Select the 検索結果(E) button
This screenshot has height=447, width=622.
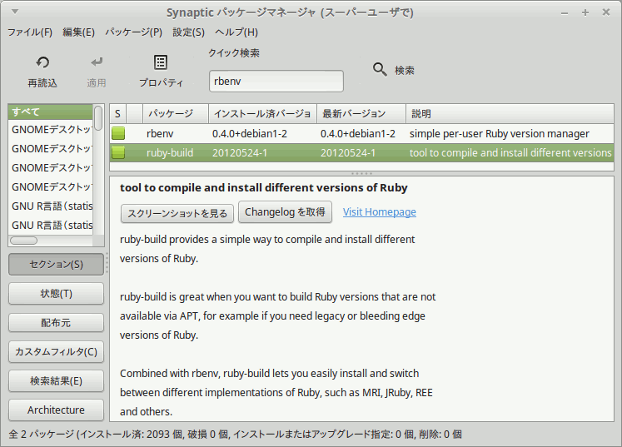pos(56,380)
